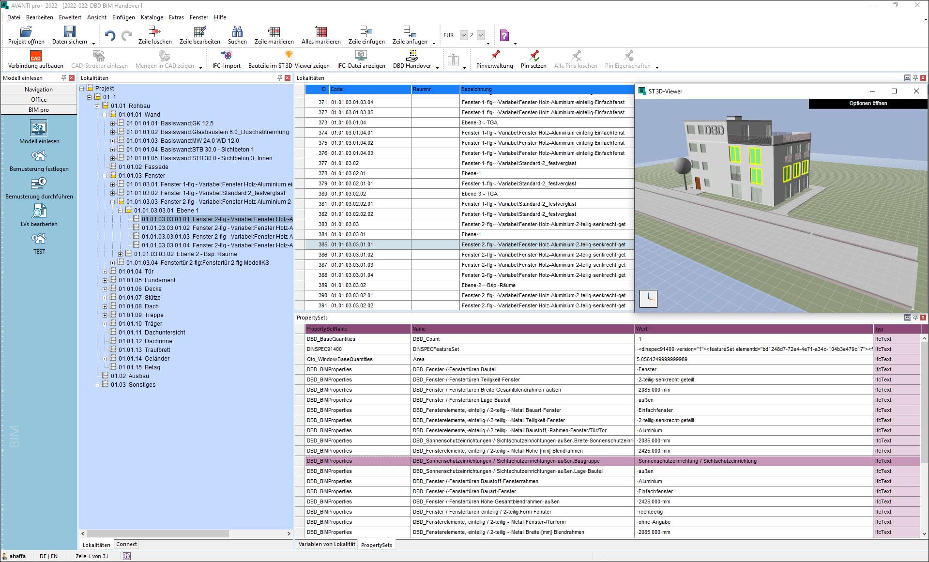Open the decimal places dropdown showing 2
929x562 pixels.
point(481,35)
